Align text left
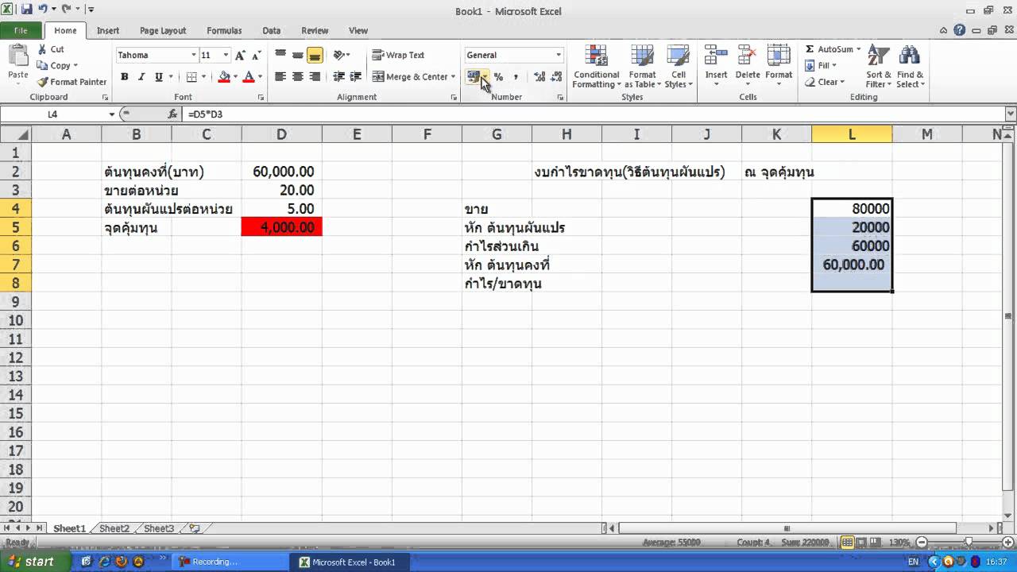The width and height of the screenshot is (1017, 572). coord(280,77)
